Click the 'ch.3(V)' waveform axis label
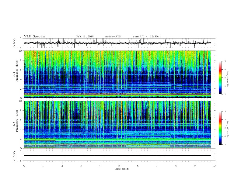 (15, 156)
